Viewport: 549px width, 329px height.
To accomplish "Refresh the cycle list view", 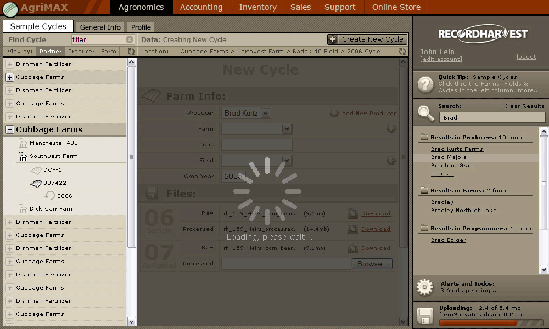I will [131, 52].
